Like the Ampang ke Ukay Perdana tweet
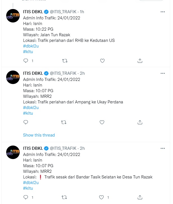This screenshot has width=173, height=204. (x=102, y=122)
